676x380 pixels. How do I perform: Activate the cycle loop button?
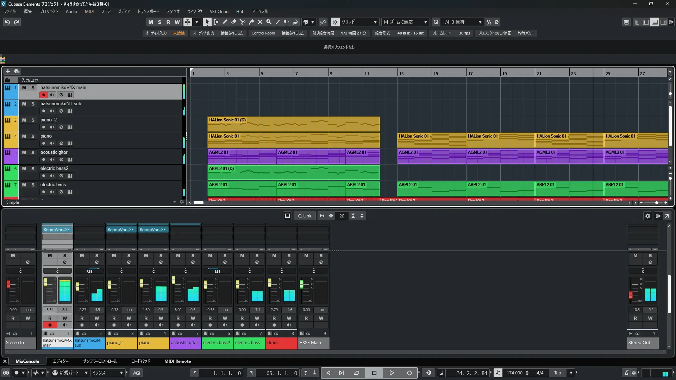coord(356,373)
